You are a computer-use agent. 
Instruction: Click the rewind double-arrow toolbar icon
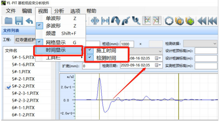pos(202,21)
